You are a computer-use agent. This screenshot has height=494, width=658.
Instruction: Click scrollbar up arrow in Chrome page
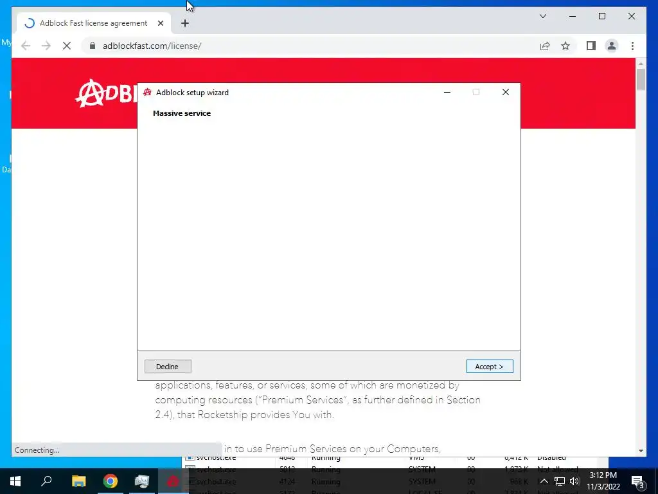pos(641,64)
